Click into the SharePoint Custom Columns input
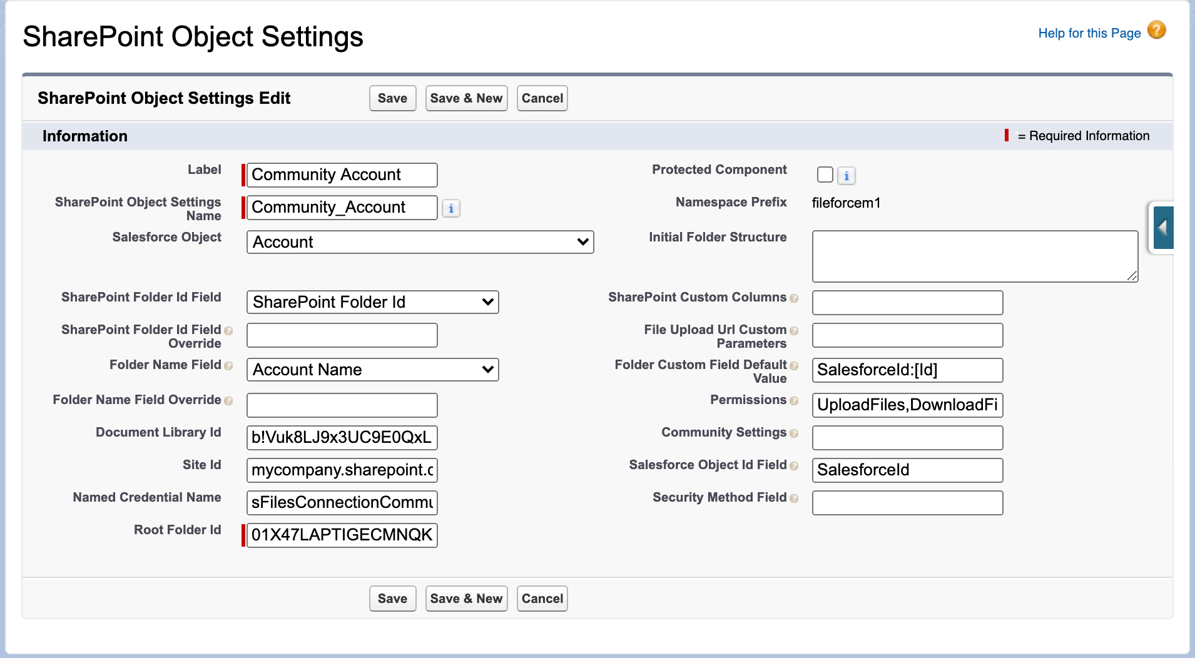The width and height of the screenshot is (1195, 658). point(907,302)
